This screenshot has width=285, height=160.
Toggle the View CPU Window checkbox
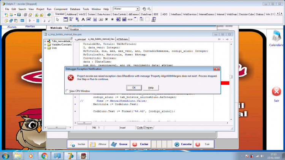tap(67, 91)
